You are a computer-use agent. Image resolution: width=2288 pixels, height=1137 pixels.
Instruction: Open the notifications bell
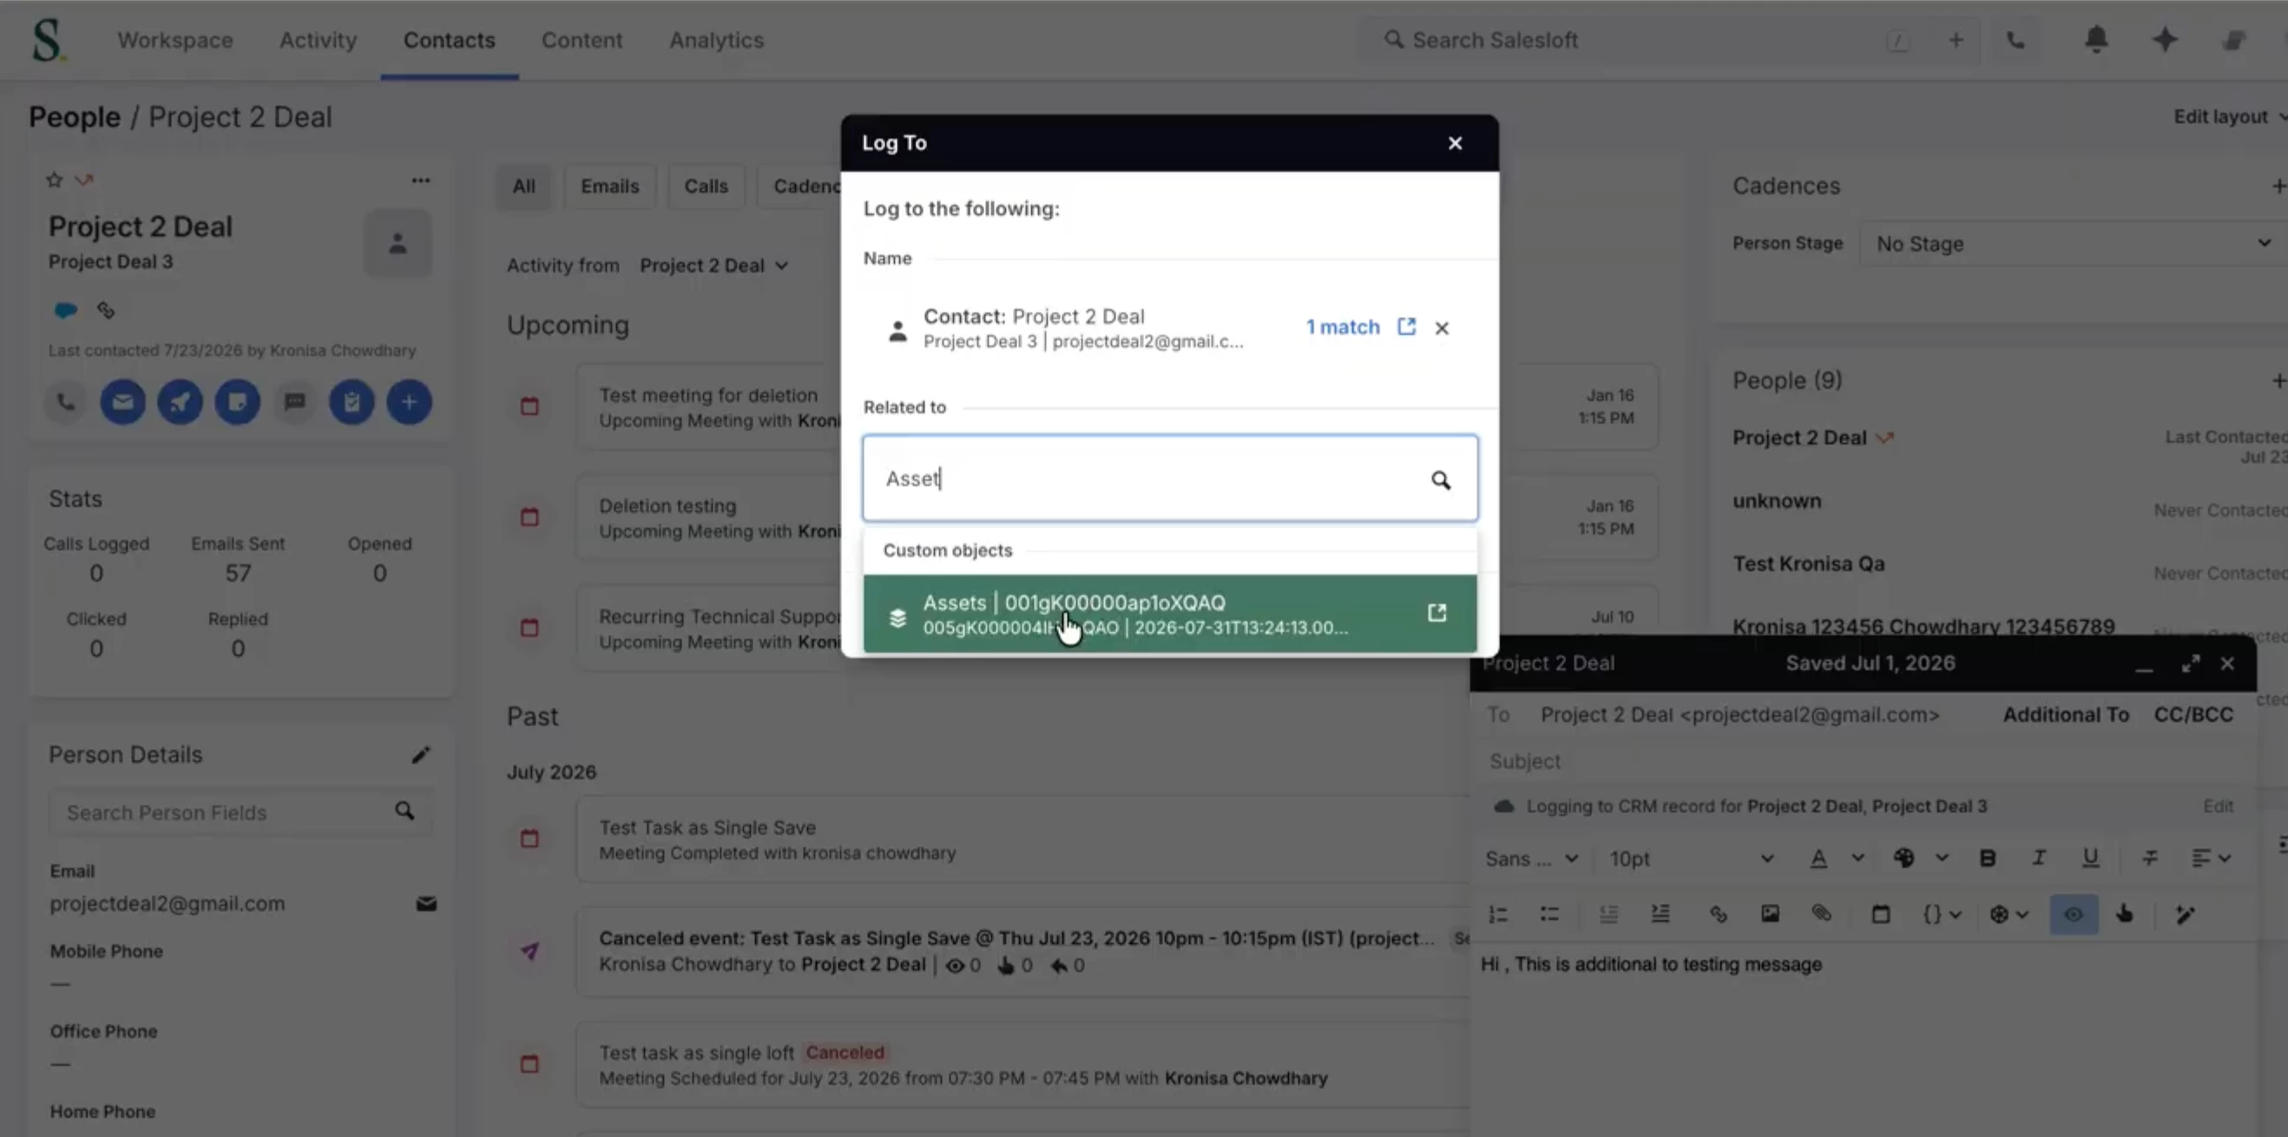point(2096,39)
